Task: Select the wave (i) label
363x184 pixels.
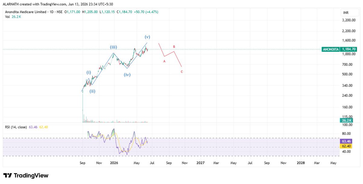Action: tap(89, 73)
